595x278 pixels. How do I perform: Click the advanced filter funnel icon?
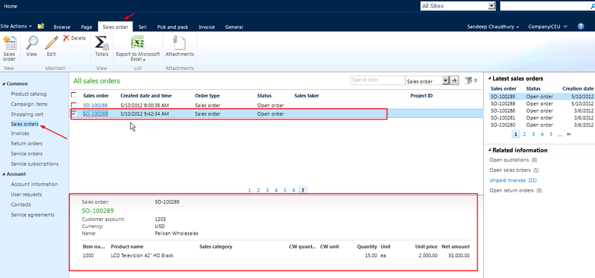point(468,81)
